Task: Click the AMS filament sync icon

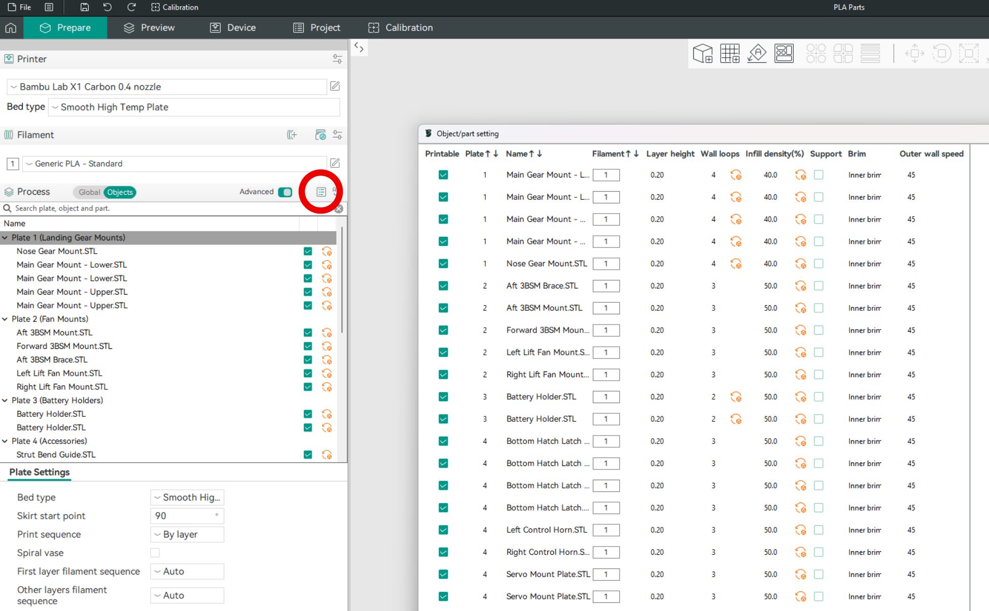Action: click(321, 135)
